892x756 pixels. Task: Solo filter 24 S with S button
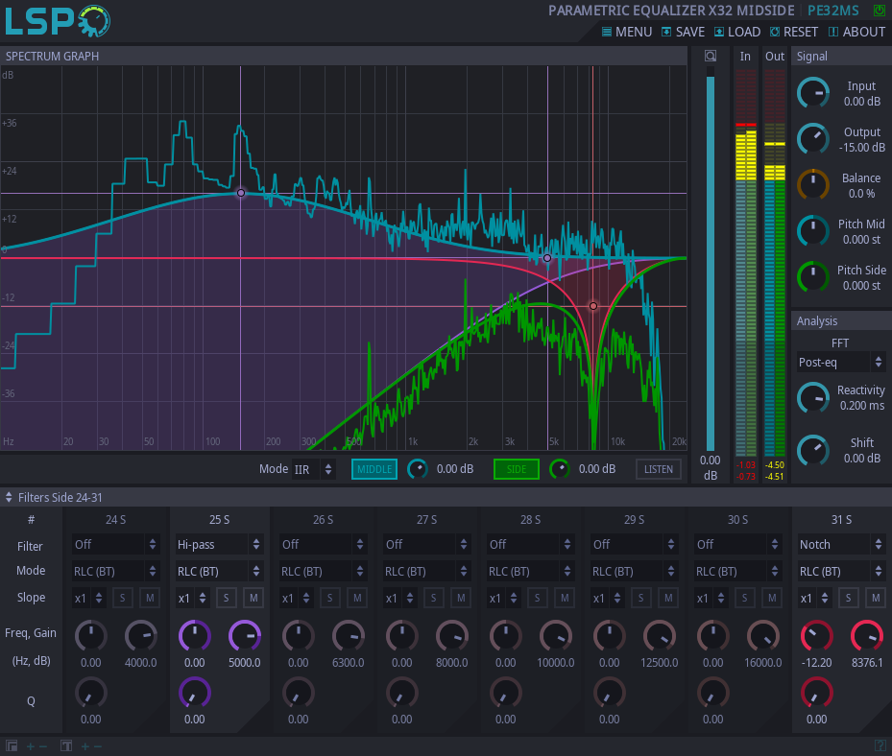(122, 598)
